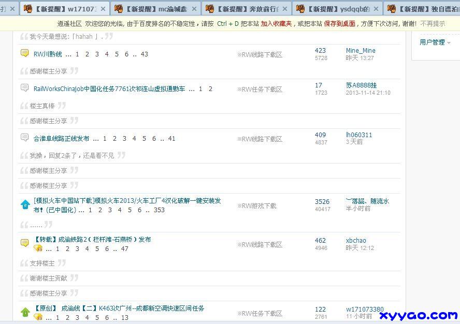
Task: Click the 加入收藏夹 link
Action: click(276, 24)
